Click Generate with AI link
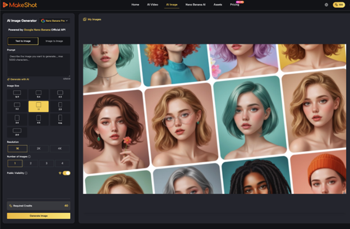This screenshot has width=350, height=229. tap(19, 80)
